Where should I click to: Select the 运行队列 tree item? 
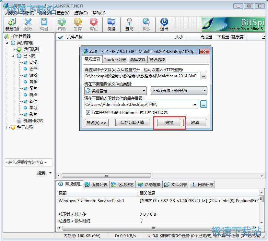click(x=31, y=49)
